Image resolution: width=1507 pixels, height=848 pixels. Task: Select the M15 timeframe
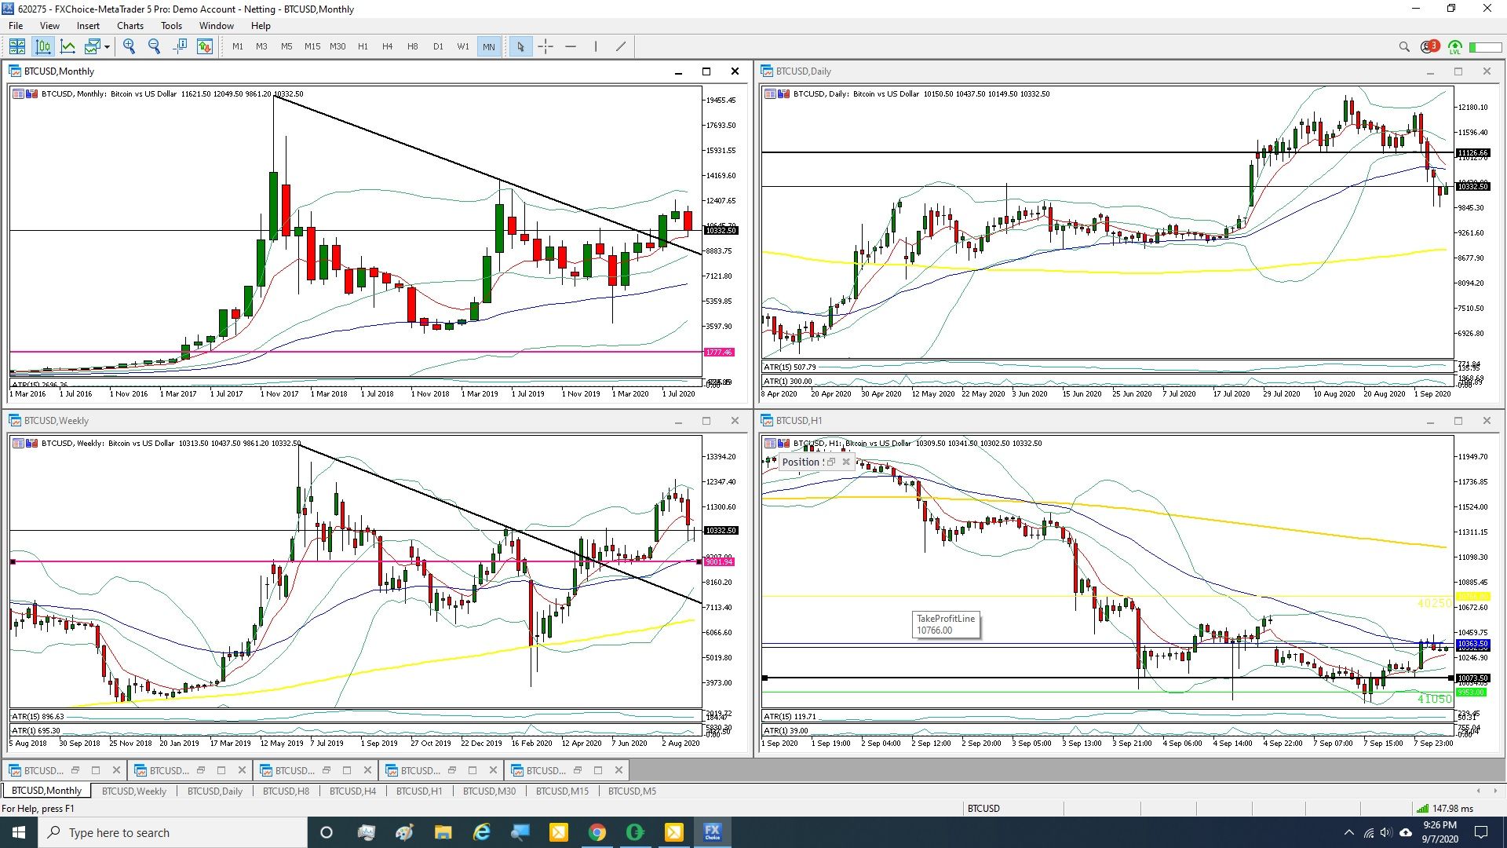(x=312, y=46)
